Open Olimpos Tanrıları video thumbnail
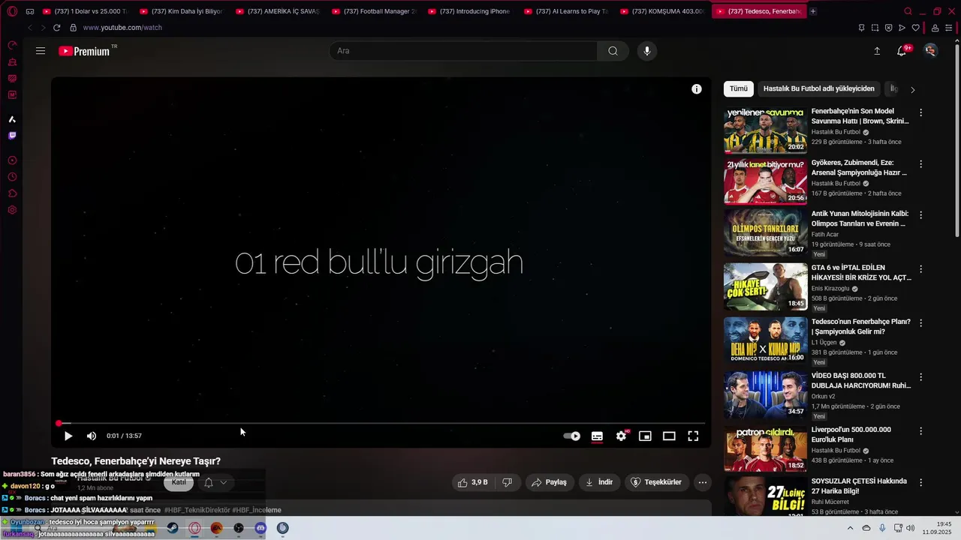 [x=765, y=232]
